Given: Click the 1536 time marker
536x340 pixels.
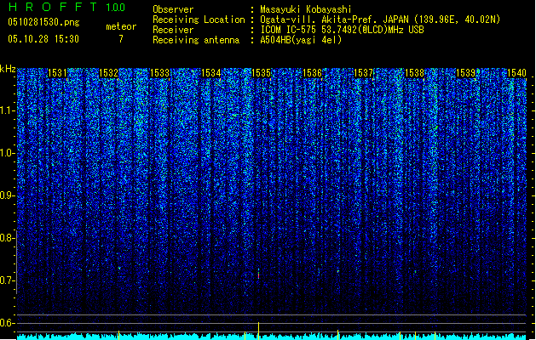Looking at the screenshot, I should (x=313, y=73).
